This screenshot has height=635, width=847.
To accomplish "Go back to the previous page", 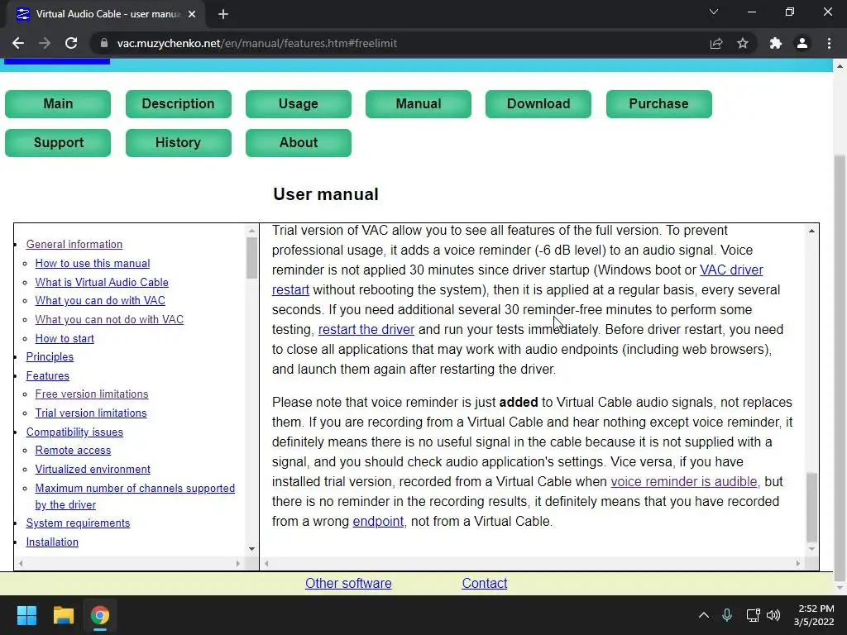I will pos(18,43).
